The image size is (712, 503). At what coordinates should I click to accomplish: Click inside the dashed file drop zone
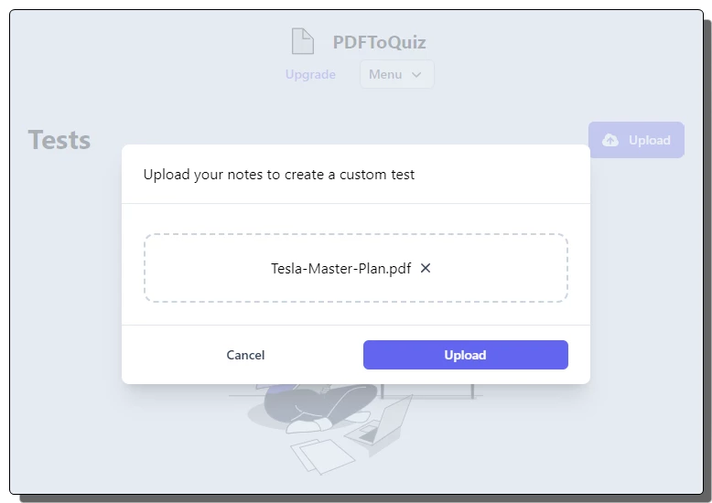tap(356, 268)
